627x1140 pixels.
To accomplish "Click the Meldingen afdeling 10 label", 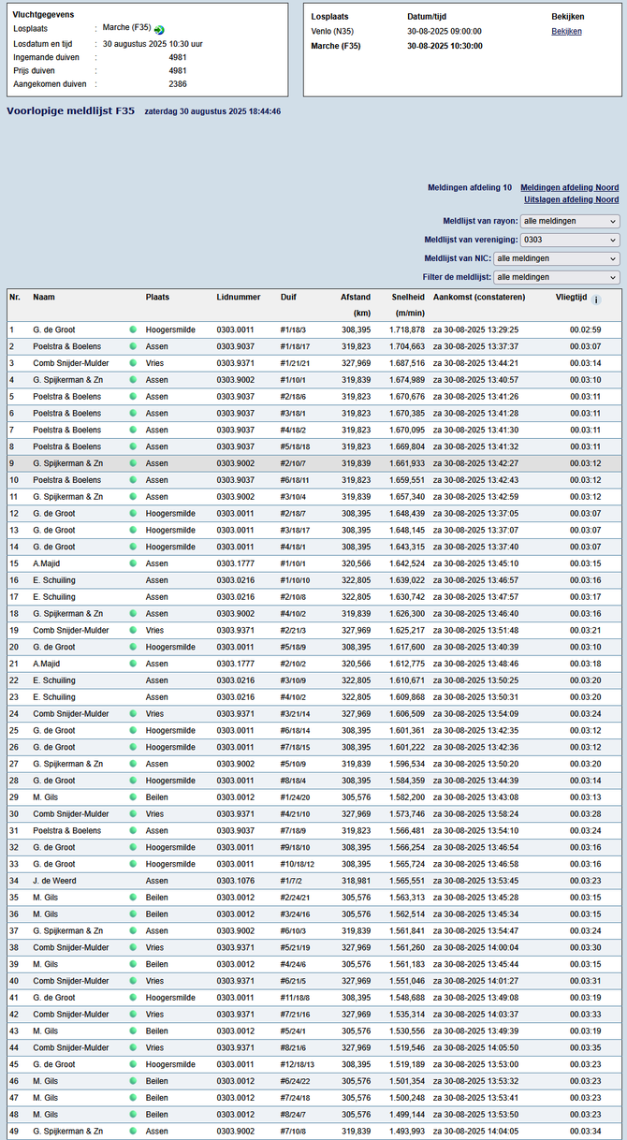I will point(470,187).
